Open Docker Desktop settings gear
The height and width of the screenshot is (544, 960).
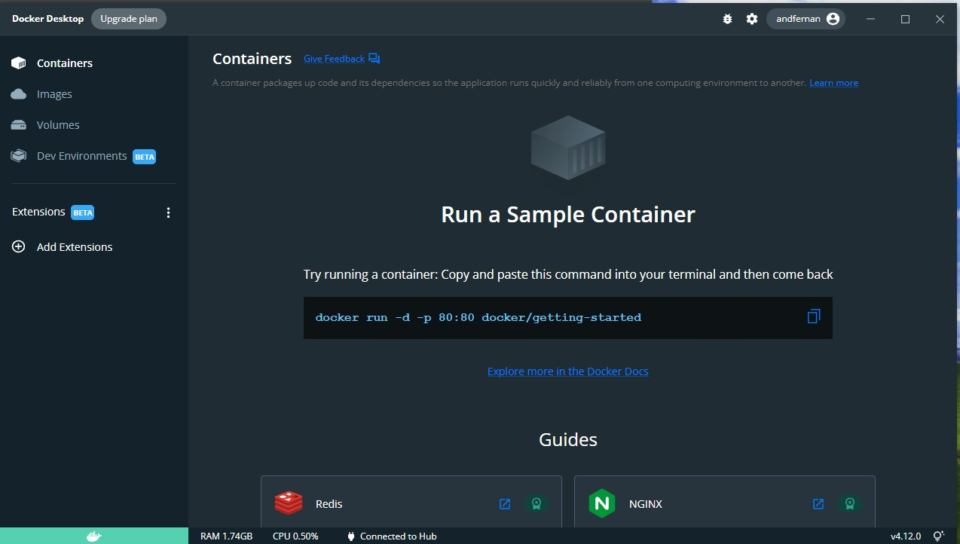[752, 19]
